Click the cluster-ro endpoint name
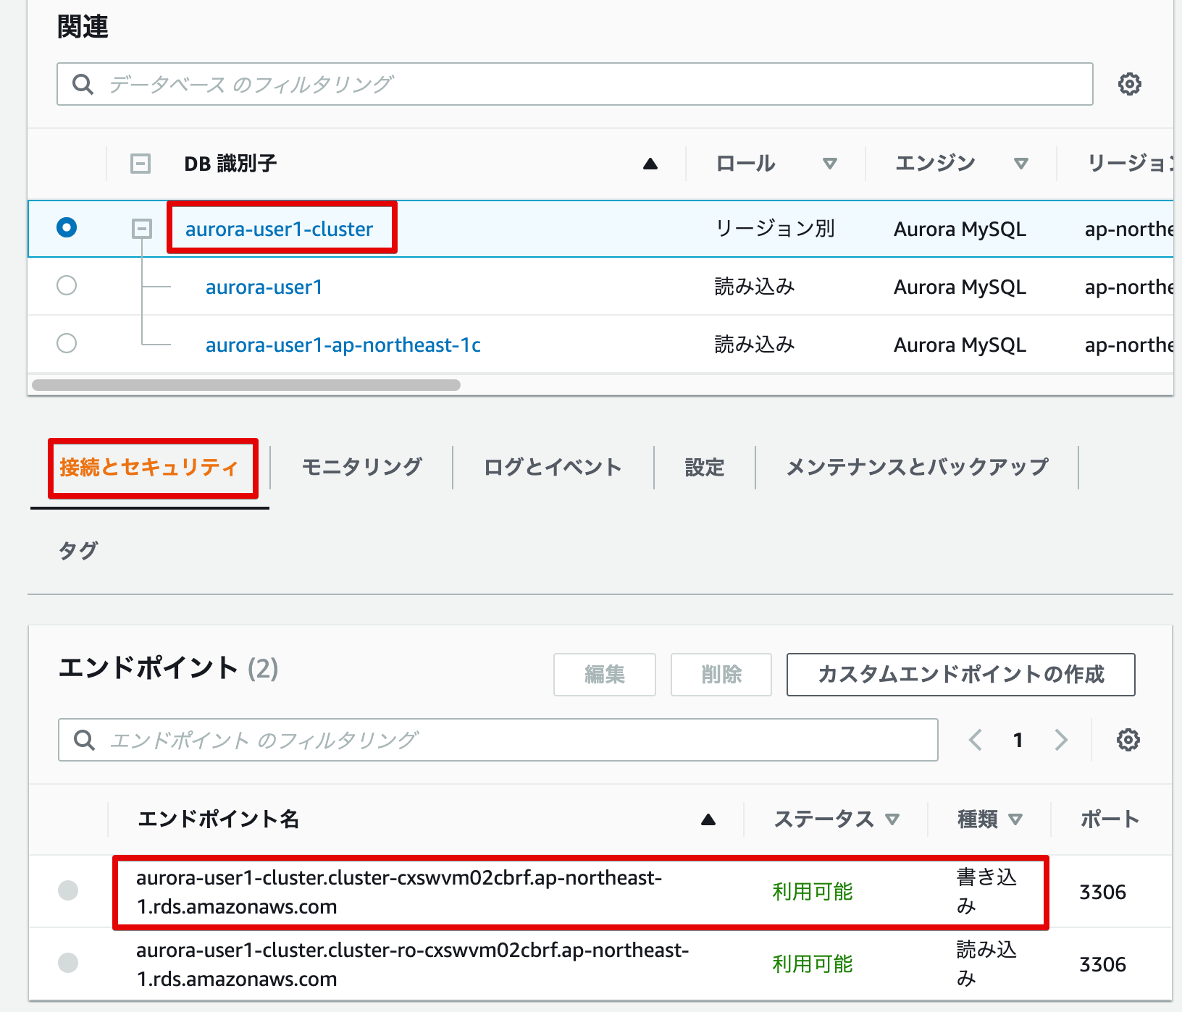1182x1012 pixels. click(413, 964)
